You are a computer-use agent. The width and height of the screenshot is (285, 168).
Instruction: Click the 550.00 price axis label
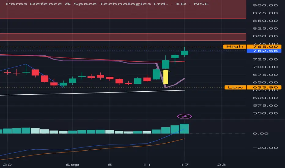tap(265, 113)
